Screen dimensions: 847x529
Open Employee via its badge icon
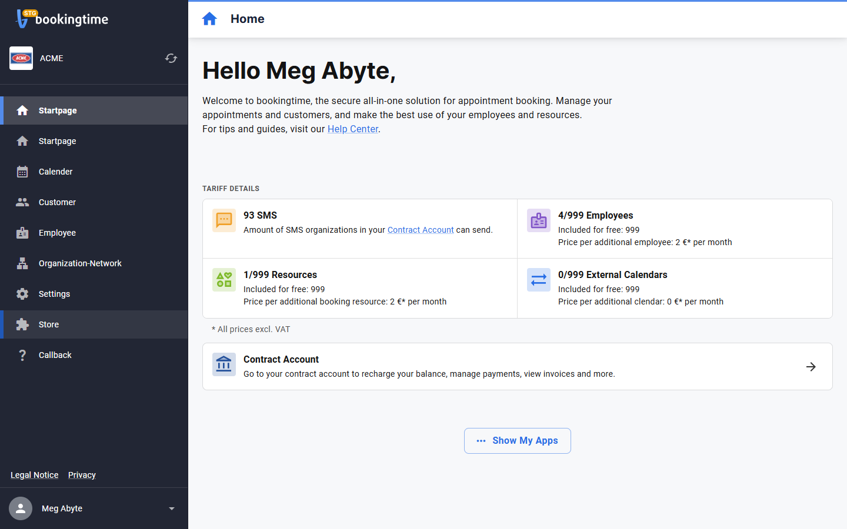(22, 233)
